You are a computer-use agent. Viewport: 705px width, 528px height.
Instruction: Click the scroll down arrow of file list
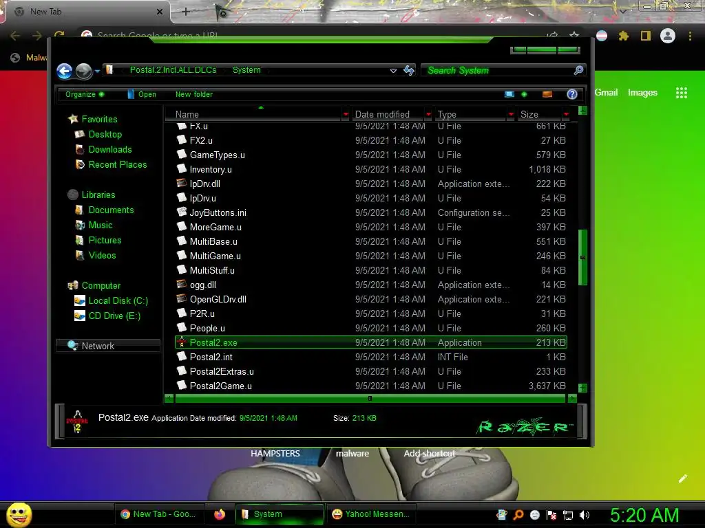tap(582, 388)
